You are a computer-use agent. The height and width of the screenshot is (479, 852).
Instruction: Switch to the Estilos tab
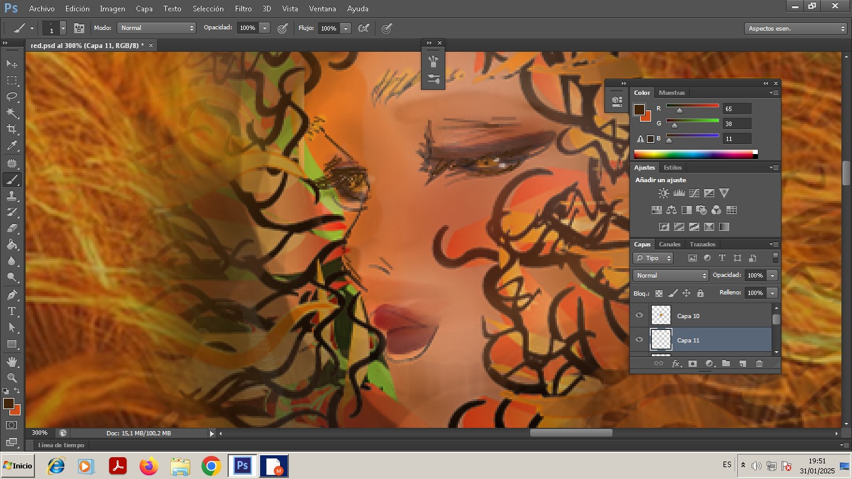(672, 167)
